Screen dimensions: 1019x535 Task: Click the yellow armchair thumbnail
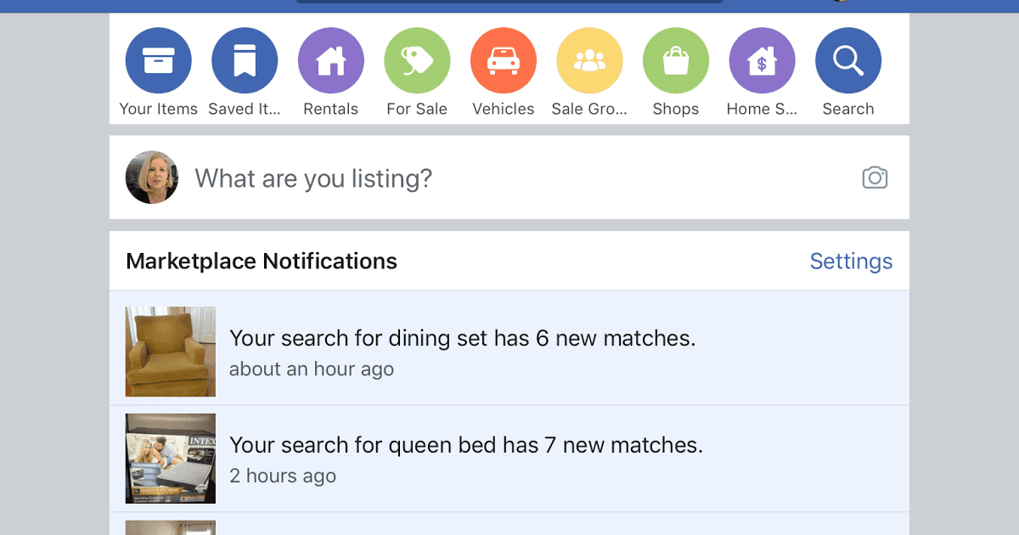[170, 352]
